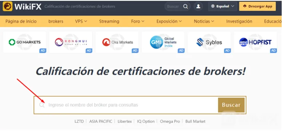This screenshot has width=282, height=131.
Task: Open the user account icon
Action: click(198, 7)
